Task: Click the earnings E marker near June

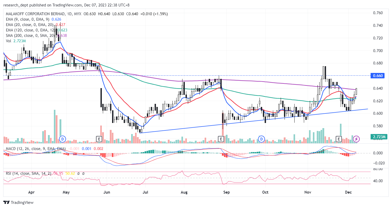Action: click(x=99, y=139)
